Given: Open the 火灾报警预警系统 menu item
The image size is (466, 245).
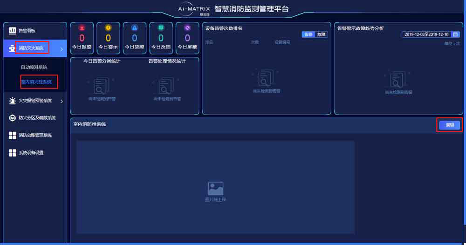Looking at the screenshot, I should click(x=35, y=101).
